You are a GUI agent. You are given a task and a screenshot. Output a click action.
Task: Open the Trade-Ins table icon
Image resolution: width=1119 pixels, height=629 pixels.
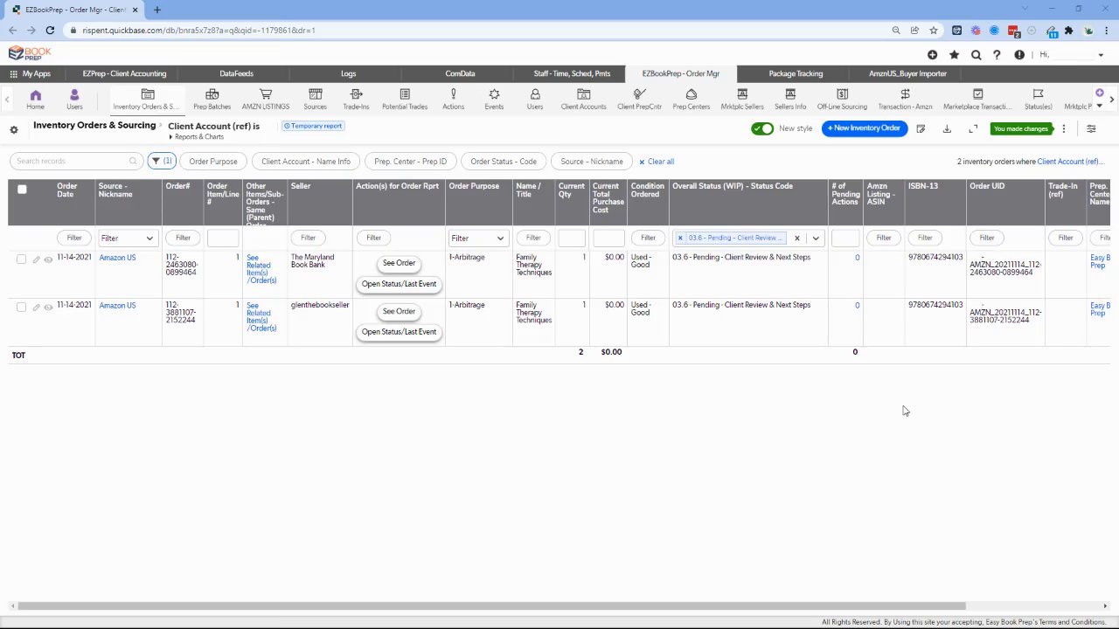pyautogui.click(x=356, y=94)
